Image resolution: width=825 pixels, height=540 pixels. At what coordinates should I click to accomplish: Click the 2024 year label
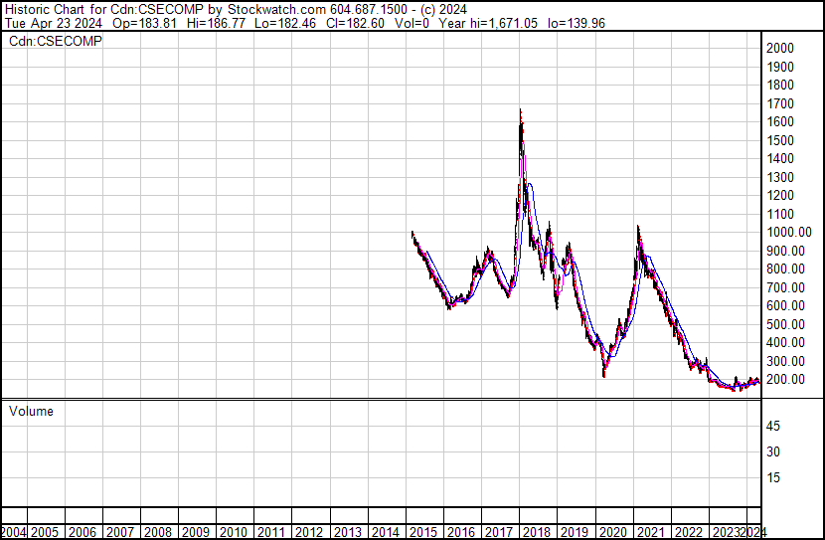[x=753, y=531]
